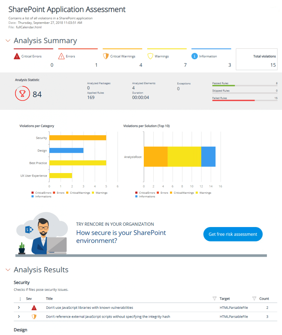282x335 pixels.
Task: Collapse the Analysis Summary section
Action: [x=8, y=41]
